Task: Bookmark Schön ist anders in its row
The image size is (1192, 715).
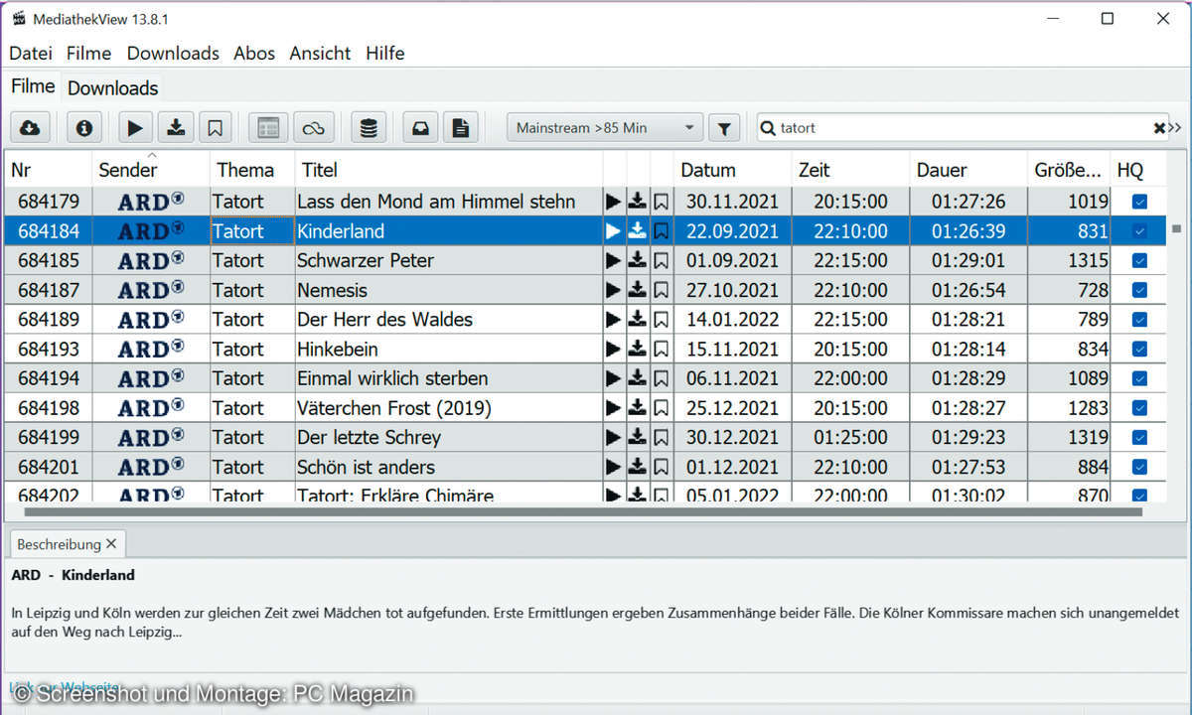Action: coord(662,467)
